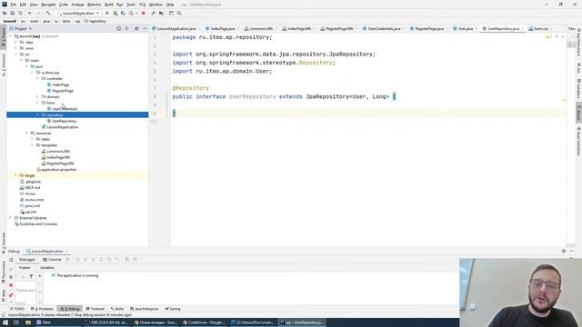Open the Windows Start menu

pos(5,322)
